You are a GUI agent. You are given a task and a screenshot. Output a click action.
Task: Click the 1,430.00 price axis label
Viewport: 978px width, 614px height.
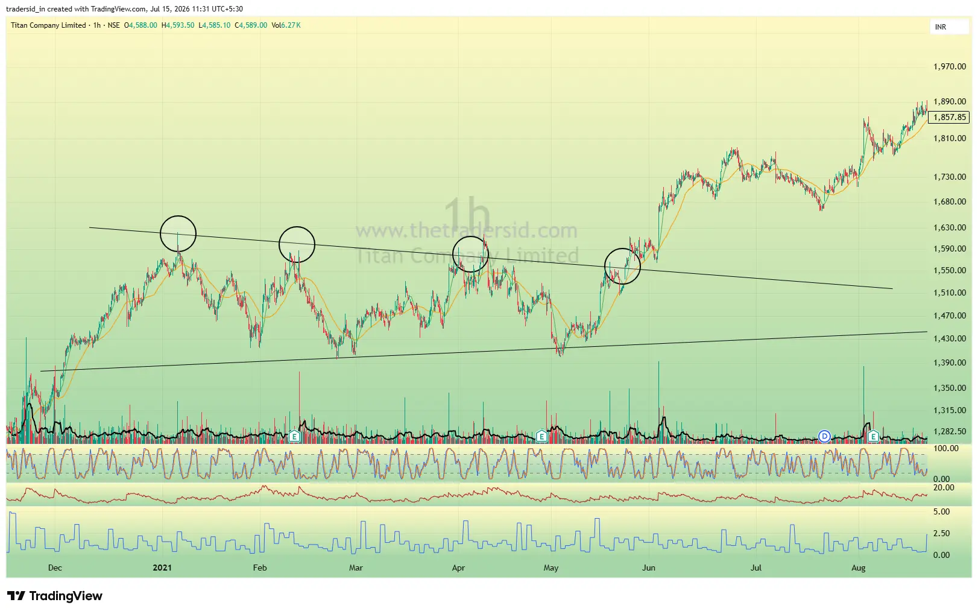pyautogui.click(x=950, y=338)
